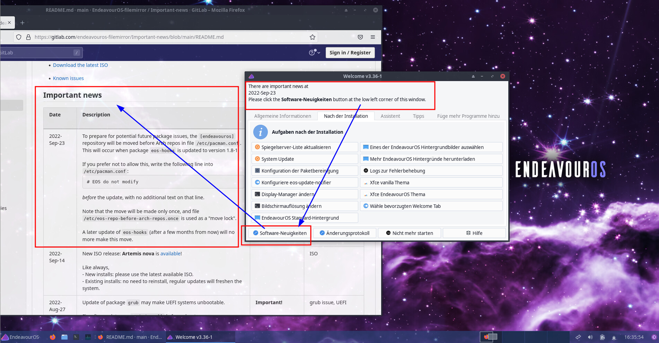659x343 pixels.
Task: Click the volume icon in system tray
Action: click(590, 337)
